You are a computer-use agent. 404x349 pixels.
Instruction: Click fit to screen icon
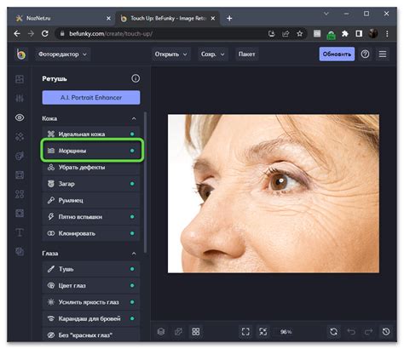pos(245,331)
